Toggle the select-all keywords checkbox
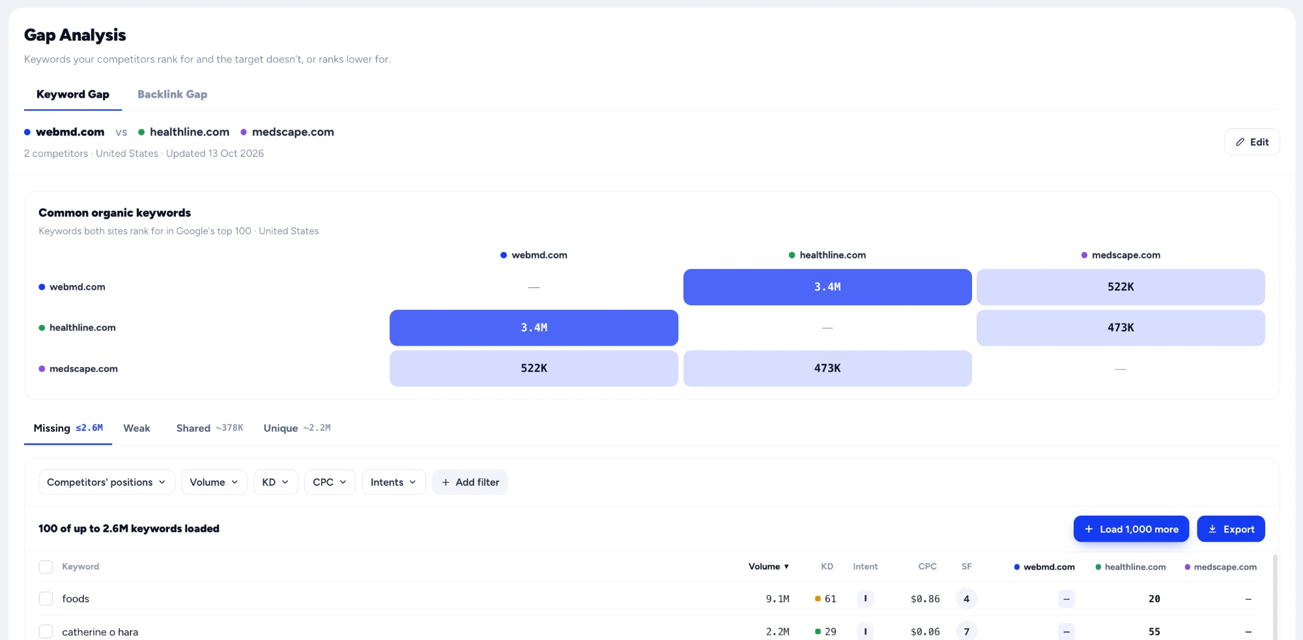Screen dimensions: 1303x640 click(46, 566)
